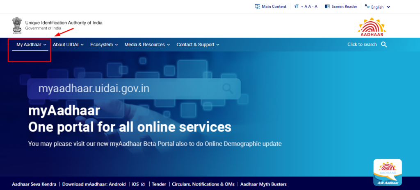Click the Main Content skip icon
420x190 pixels.
(x=258, y=7)
